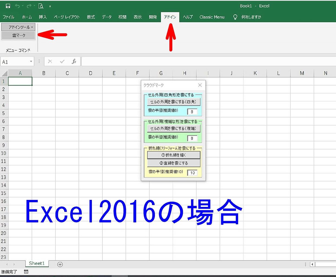
Task: Select the 開発 ribbon tab
Action: pyautogui.click(x=153, y=17)
